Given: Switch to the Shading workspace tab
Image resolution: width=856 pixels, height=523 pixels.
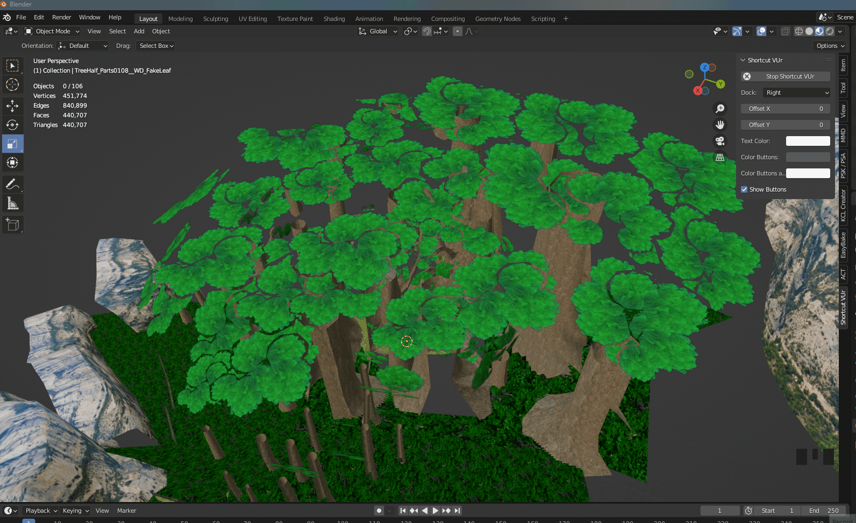Looking at the screenshot, I should (334, 19).
